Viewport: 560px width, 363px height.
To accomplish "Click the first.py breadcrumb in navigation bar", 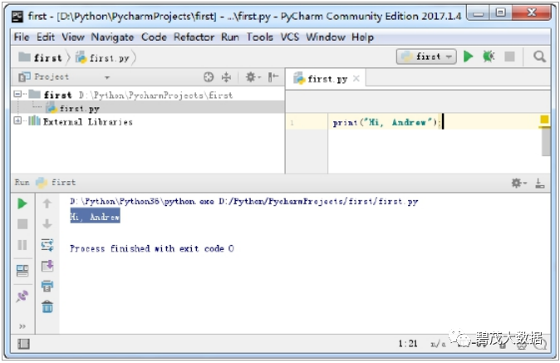I will click(102, 57).
